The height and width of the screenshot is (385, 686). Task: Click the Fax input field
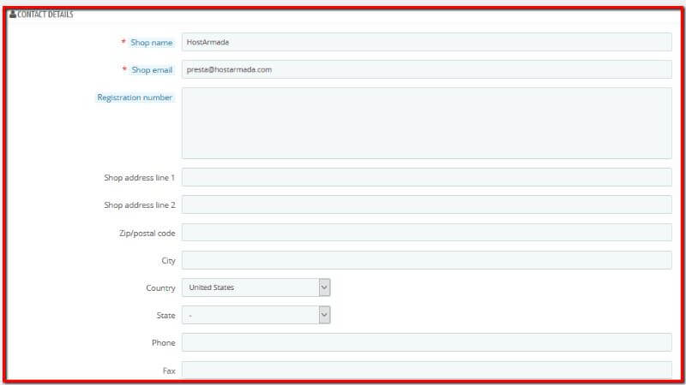coord(426,370)
